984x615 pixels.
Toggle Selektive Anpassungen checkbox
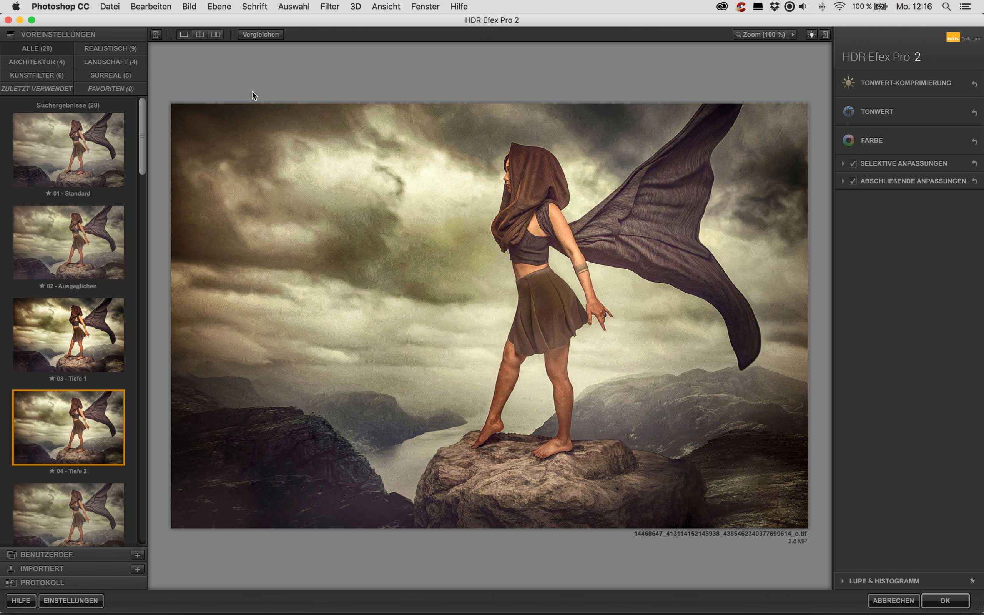(853, 163)
